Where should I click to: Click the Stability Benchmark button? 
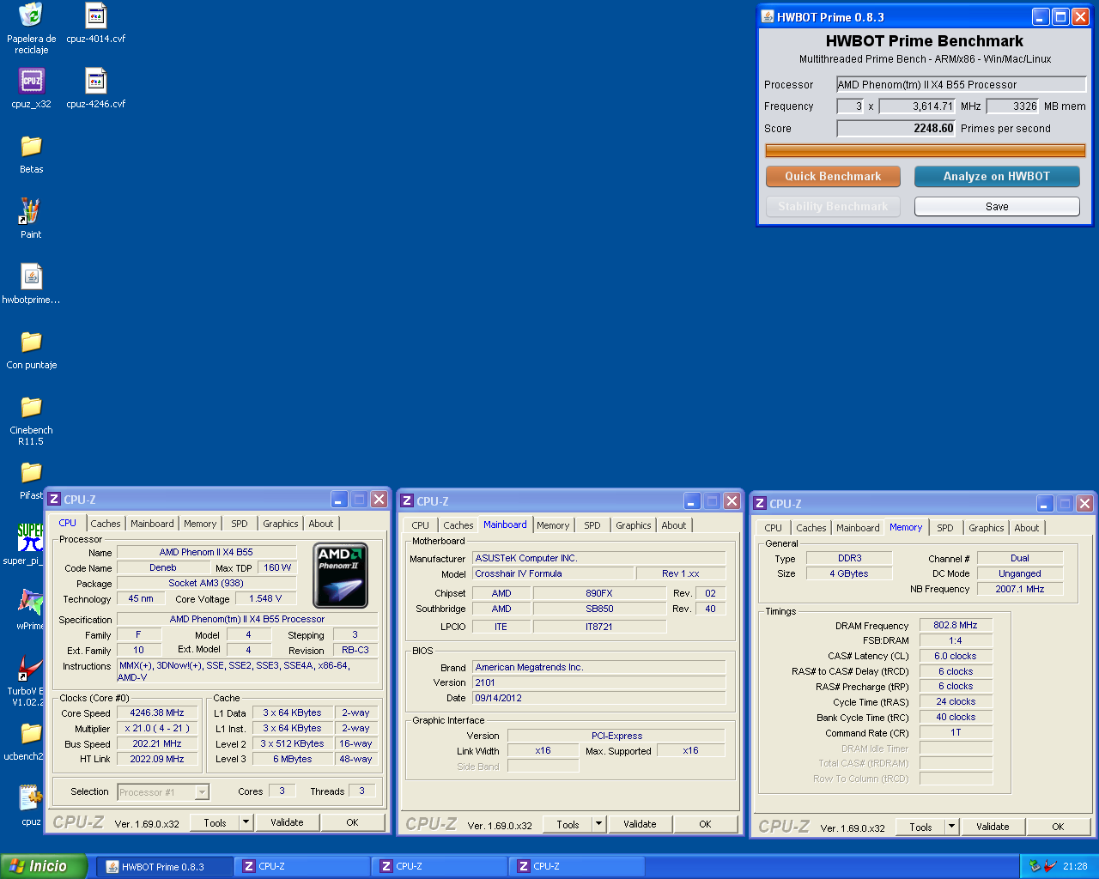pyautogui.click(x=833, y=206)
